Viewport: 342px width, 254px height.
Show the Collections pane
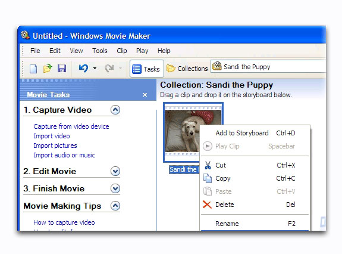pyautogui.click(x=187, y=69)
